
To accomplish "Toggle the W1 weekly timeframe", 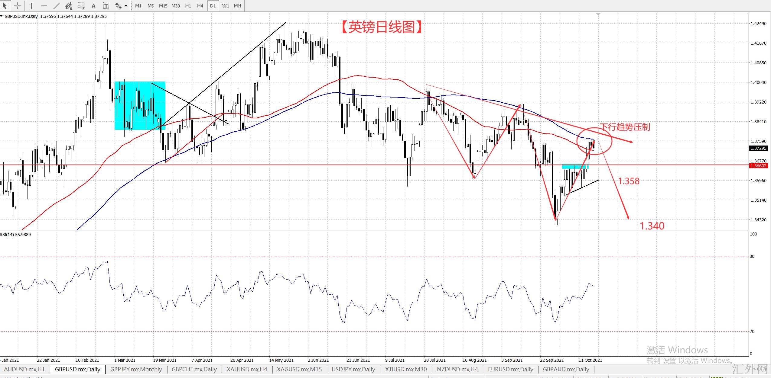I will pos(225,6).
